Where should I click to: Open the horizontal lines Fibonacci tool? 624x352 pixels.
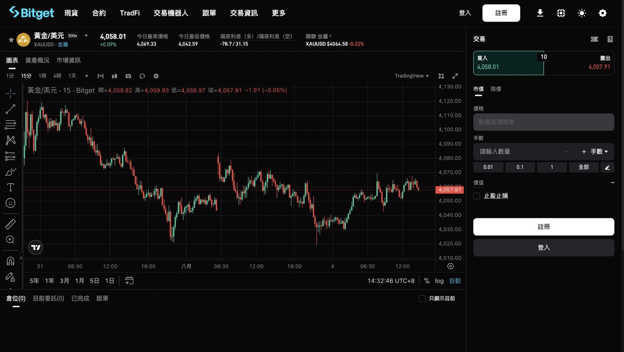[10, 125]
